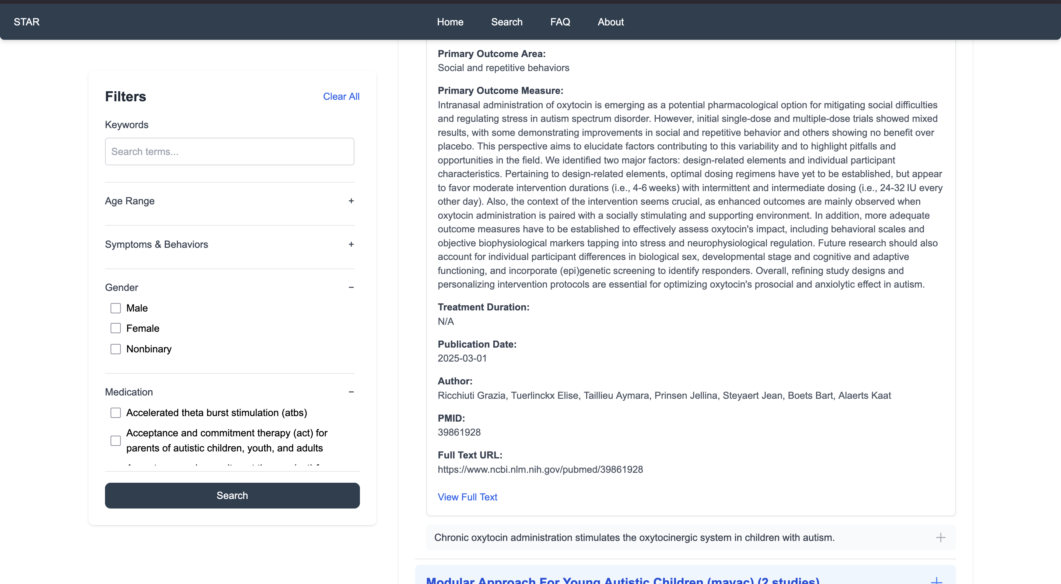This screenshot has width=1061, height=584.
Task: Open the About page
Action: [x=610, y=22]
